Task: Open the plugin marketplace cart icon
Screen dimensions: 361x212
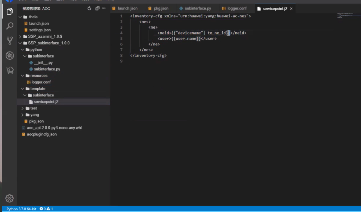Action: [x=10, y=70]
